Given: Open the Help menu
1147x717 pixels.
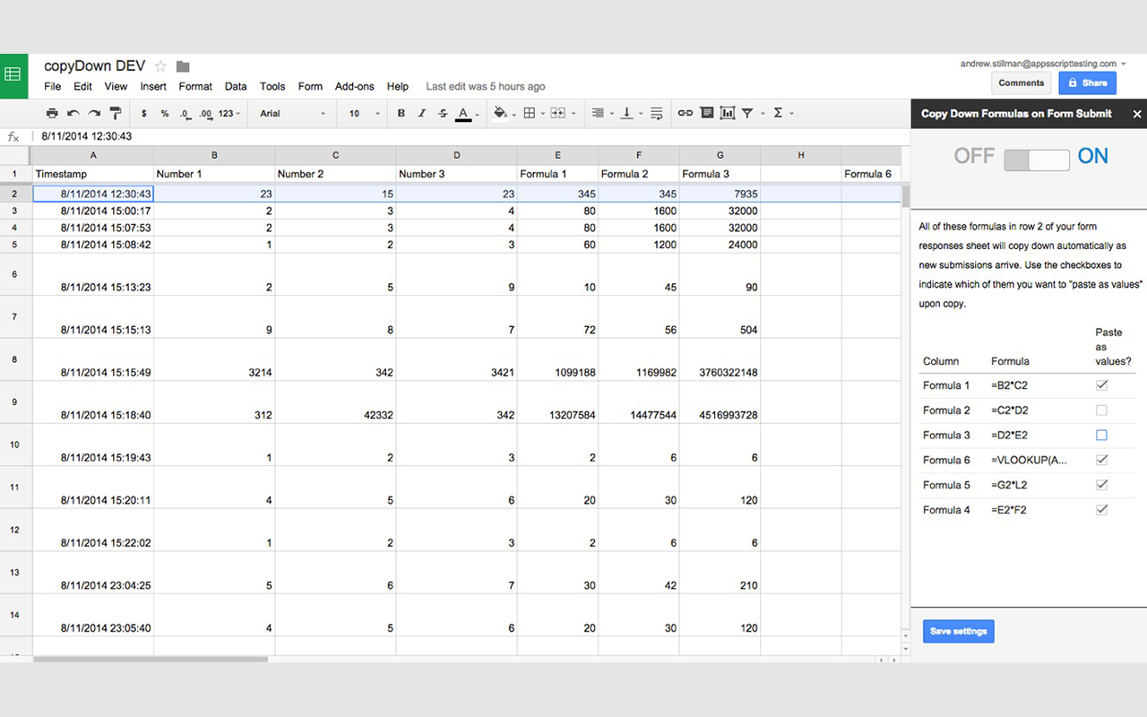Looking at the screenshot, I should pos(398,87).
